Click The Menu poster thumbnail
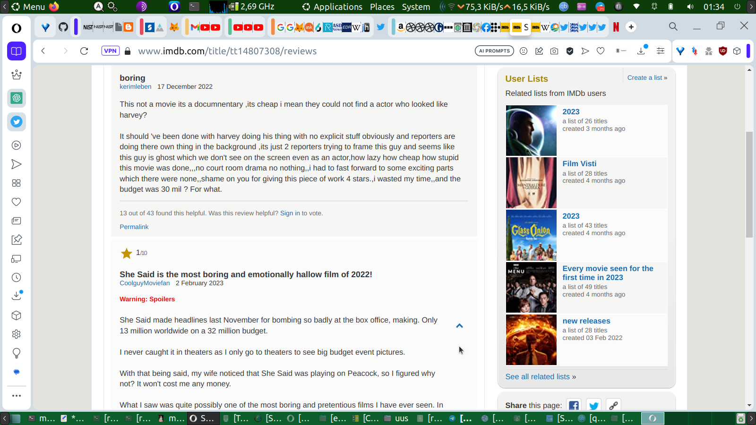 click(x=531, y=288)
